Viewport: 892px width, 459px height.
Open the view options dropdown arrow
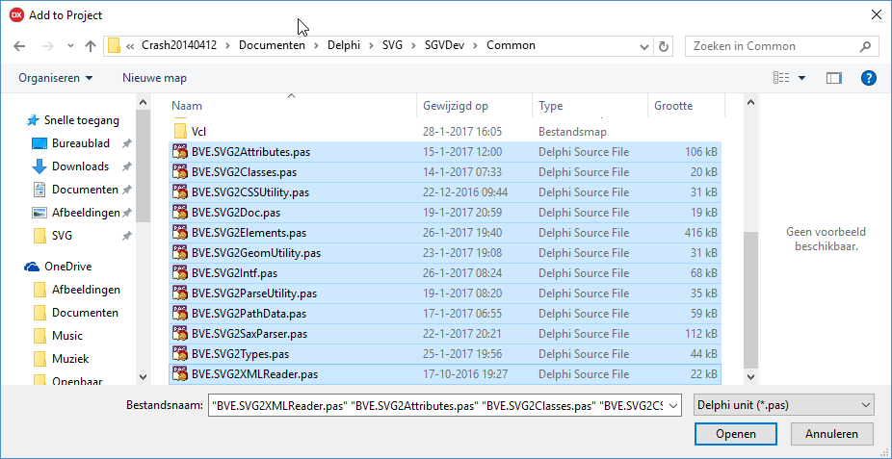point(801,78)
